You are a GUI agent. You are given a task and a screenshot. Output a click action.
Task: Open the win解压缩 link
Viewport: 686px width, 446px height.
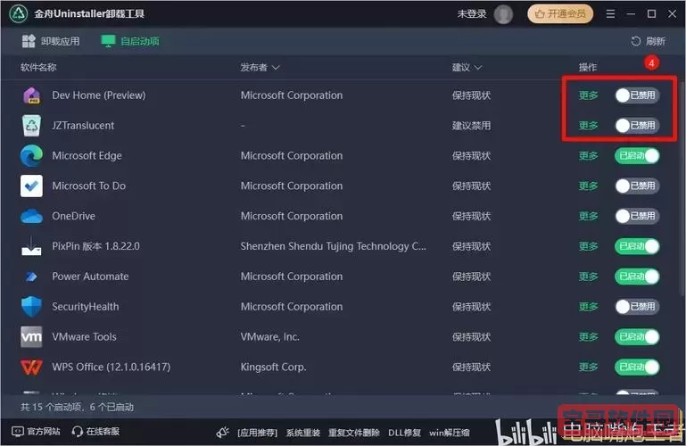450,433
